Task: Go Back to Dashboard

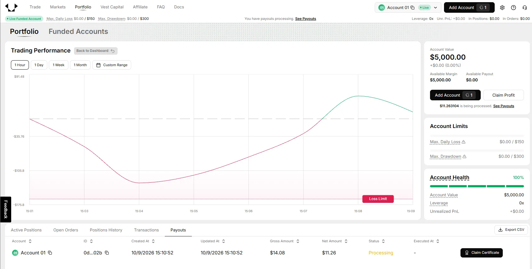Action: 96,51
